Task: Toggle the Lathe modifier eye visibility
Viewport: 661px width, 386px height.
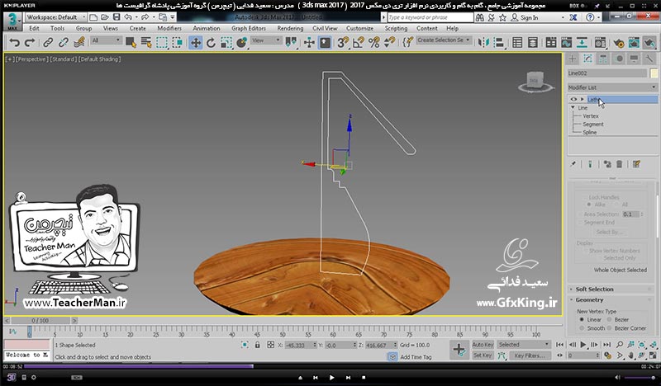Action: (573, 99)
